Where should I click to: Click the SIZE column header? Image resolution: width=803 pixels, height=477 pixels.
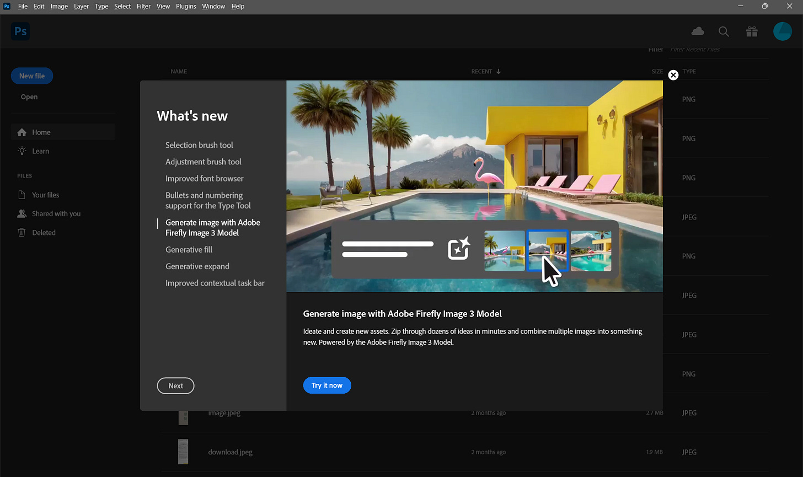tap(657, 72)
